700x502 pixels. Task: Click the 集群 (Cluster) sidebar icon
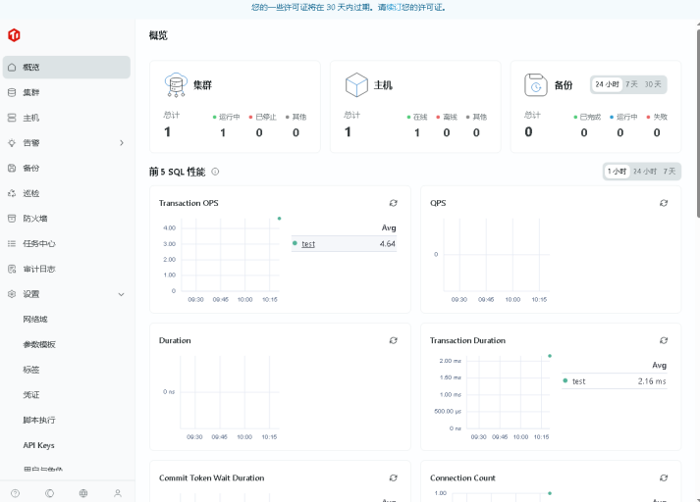click(12, 92)
